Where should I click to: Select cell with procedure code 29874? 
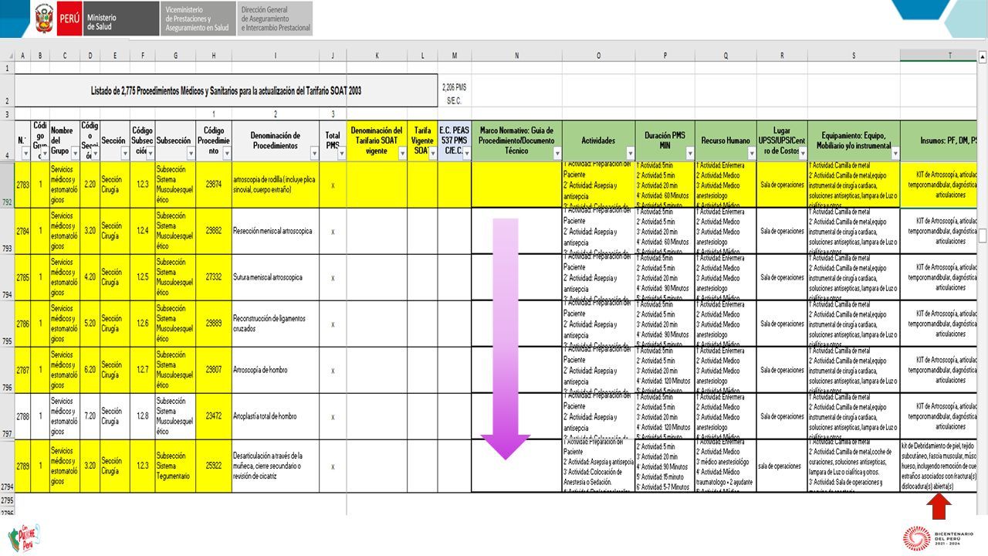coord(214,185)
